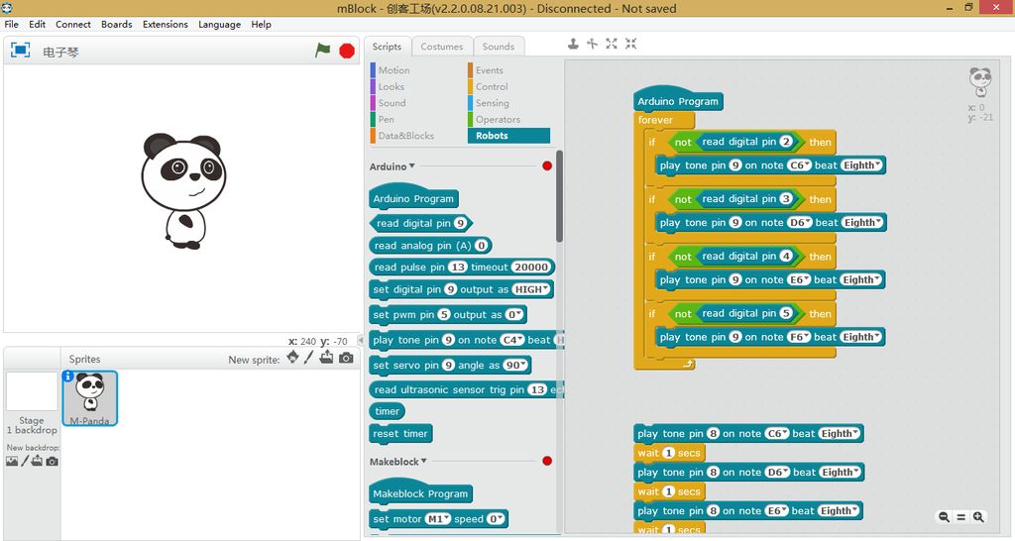Open M1 motor port dropdown
Viewport: 1015px width, 541px height.
pos(437,519)
